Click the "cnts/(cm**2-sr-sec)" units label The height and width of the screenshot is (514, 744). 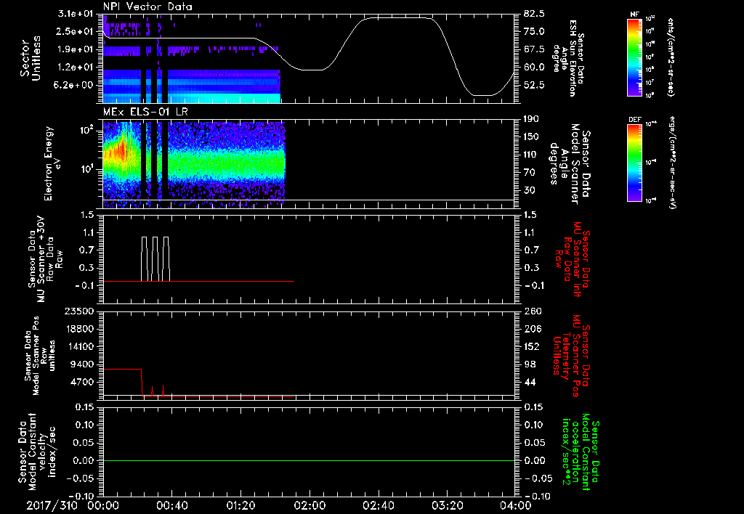click(x=671, y=57)
